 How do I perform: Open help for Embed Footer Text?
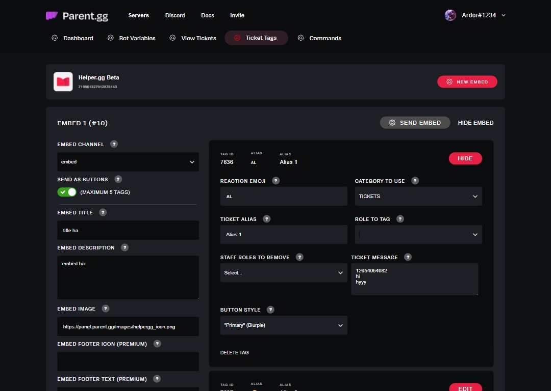157,379
